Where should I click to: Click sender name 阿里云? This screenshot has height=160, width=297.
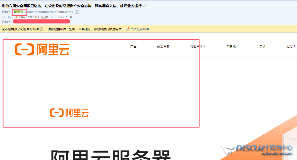point(19,12)
